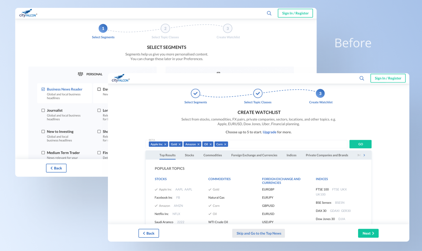
Task: Click Select Topic Classes label in front window
Action: (x=258, y=102)
